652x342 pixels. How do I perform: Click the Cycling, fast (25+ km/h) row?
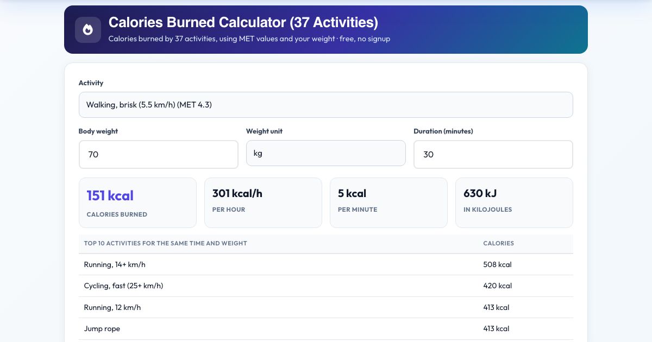pos(326,286)
